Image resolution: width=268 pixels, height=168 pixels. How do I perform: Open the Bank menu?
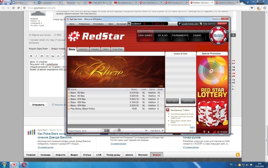111,24
